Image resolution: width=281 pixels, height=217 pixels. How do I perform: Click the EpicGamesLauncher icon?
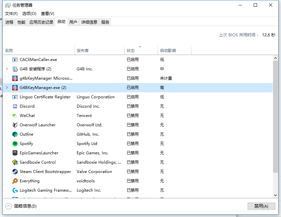click(x=15, y=153)
